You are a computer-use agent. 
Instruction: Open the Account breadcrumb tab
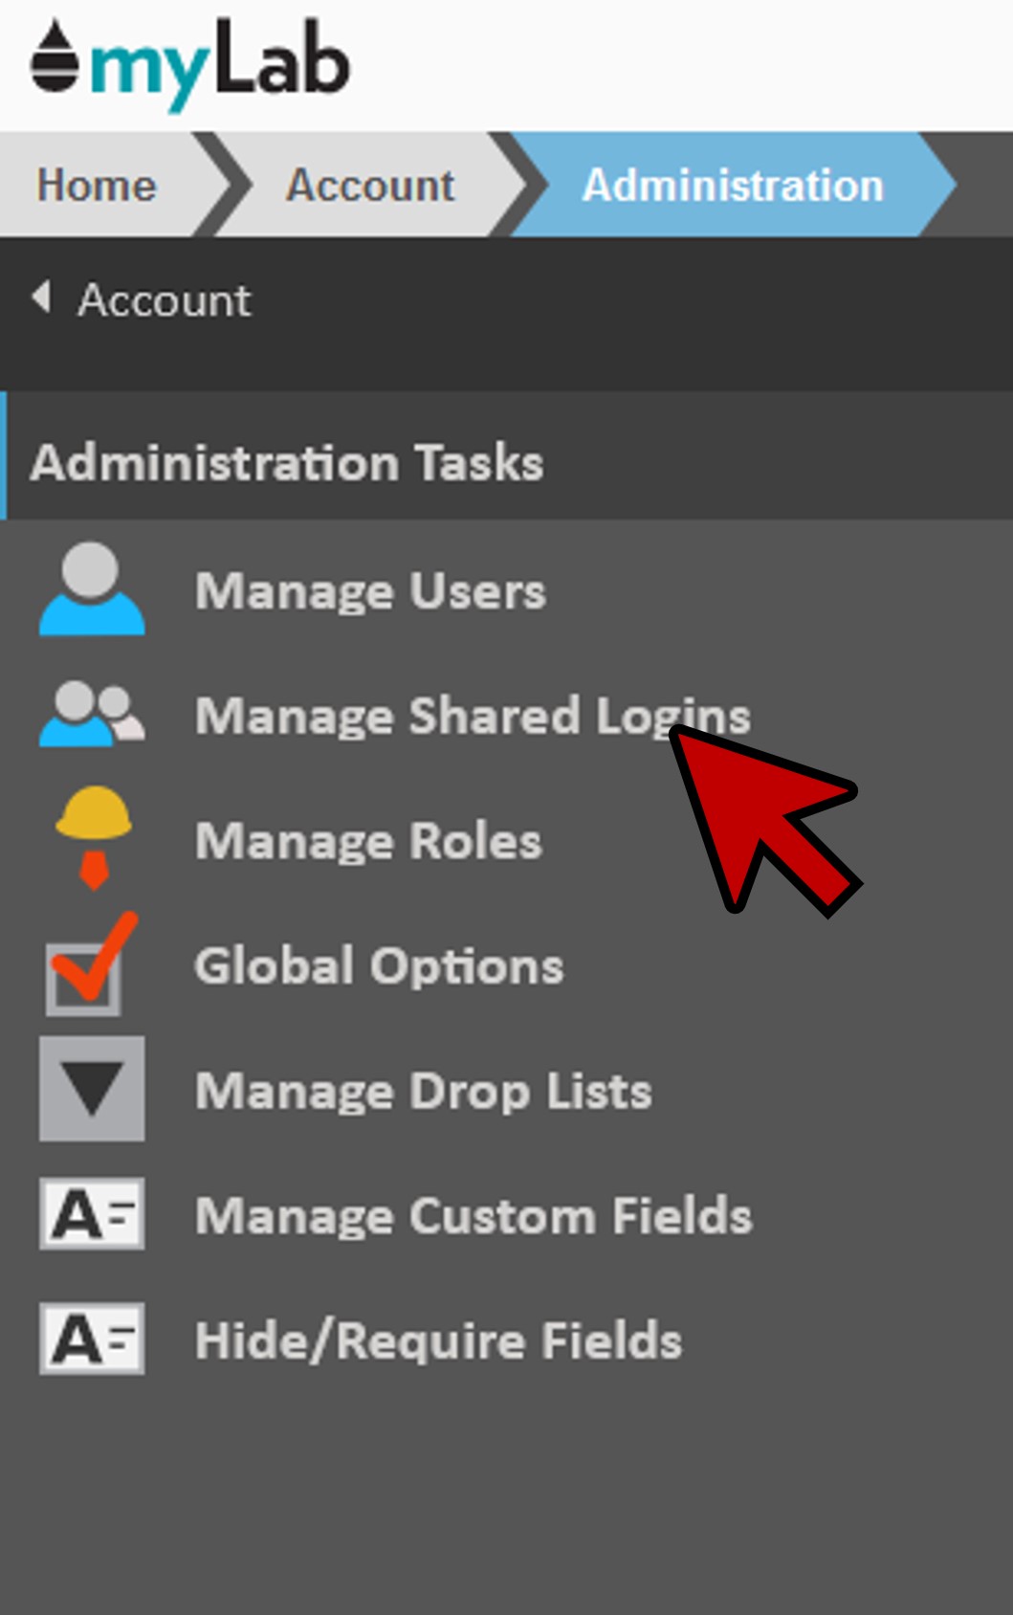click(x=370, y=186)
